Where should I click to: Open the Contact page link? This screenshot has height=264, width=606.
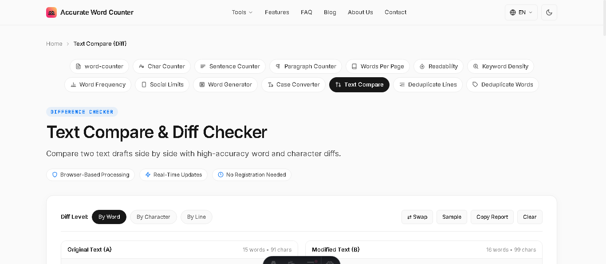tap(396, 12)
